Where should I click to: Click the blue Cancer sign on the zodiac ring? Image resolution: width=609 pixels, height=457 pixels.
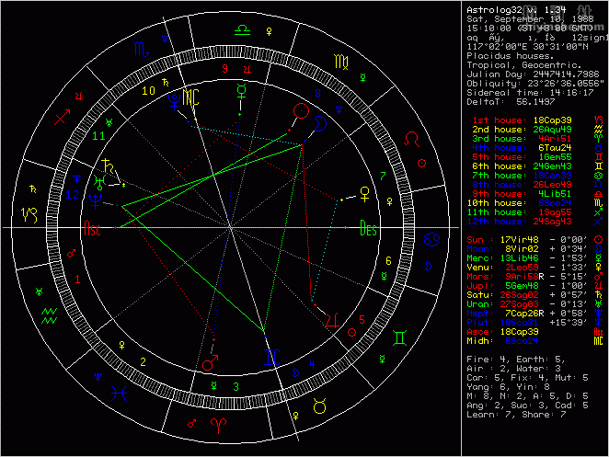coord(430,240)
